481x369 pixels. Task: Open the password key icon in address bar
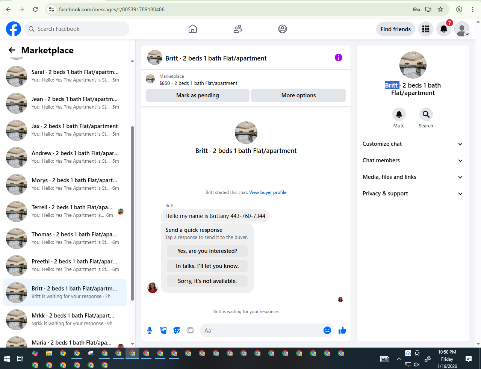pos(416,9)
